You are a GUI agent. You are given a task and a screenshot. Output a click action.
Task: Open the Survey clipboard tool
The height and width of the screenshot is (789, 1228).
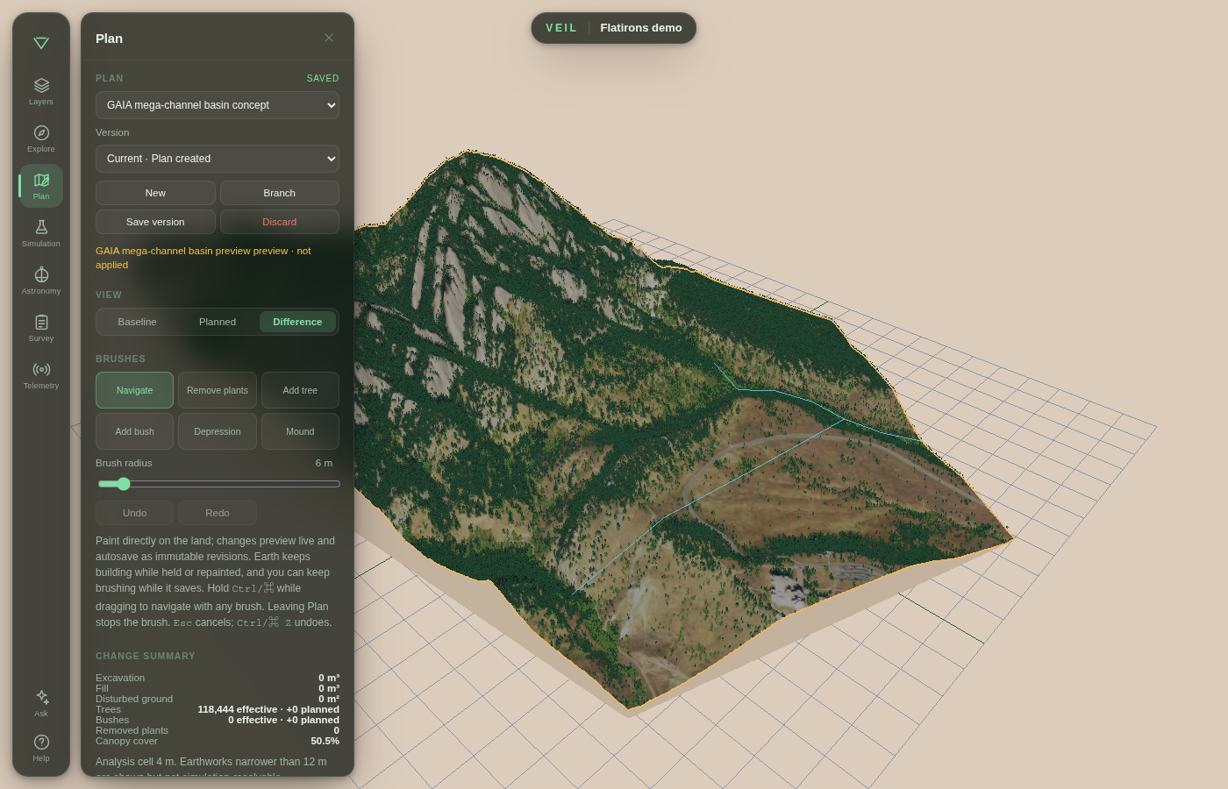click(x=41, y=328)
